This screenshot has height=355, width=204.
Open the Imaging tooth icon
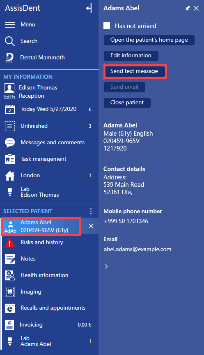pyautogui.click(x=10, y=292)
